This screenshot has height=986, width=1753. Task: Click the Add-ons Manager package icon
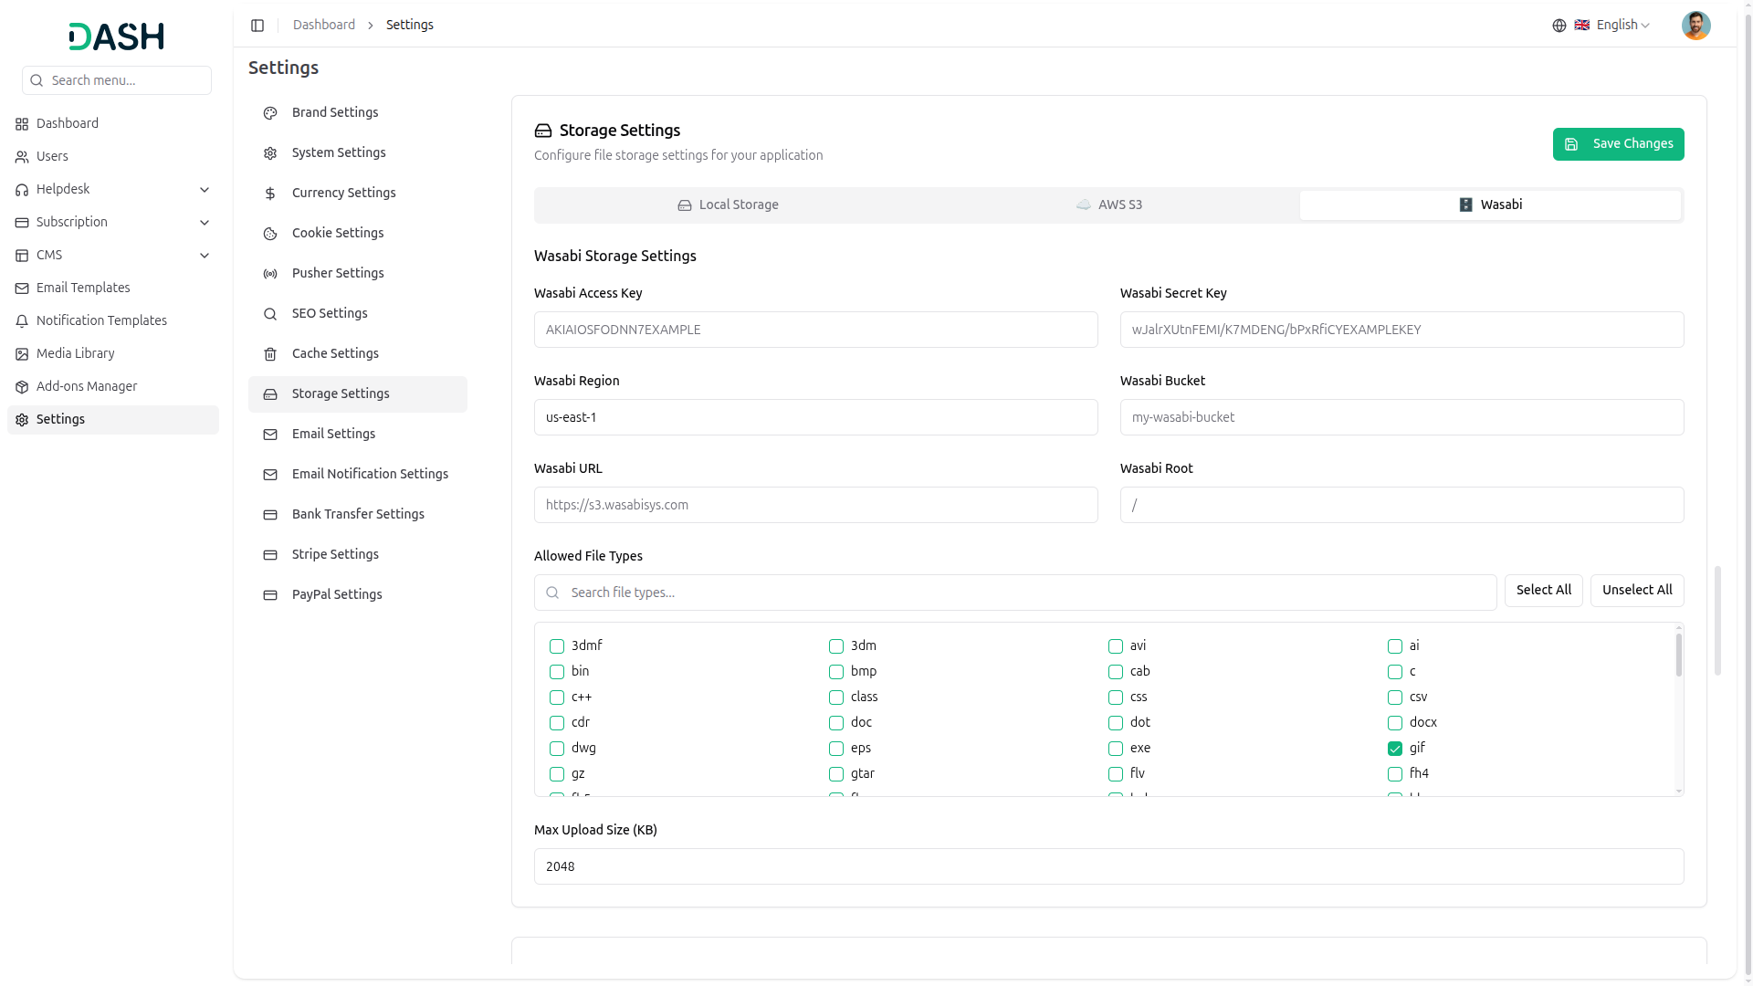coord(22,387)
